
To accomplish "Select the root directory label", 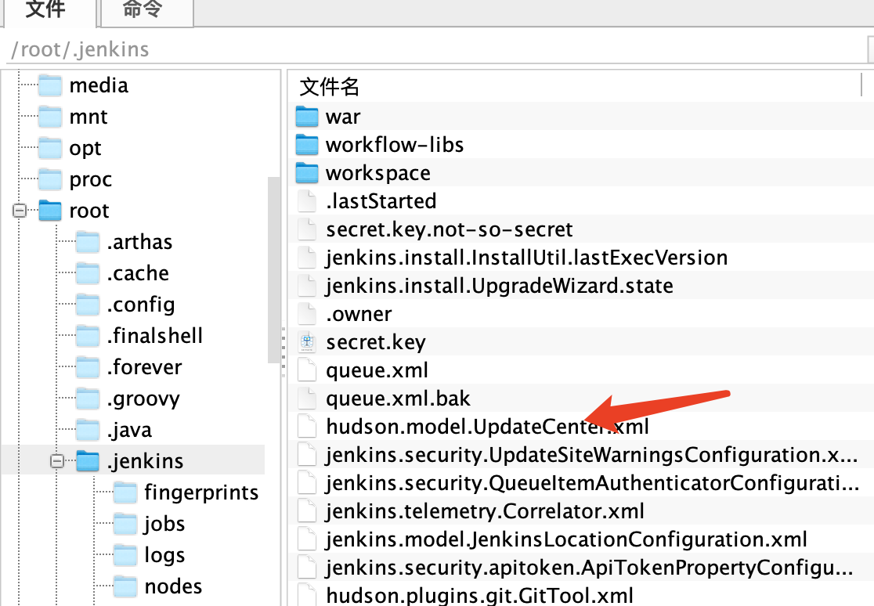I will [x=89, y=211].
